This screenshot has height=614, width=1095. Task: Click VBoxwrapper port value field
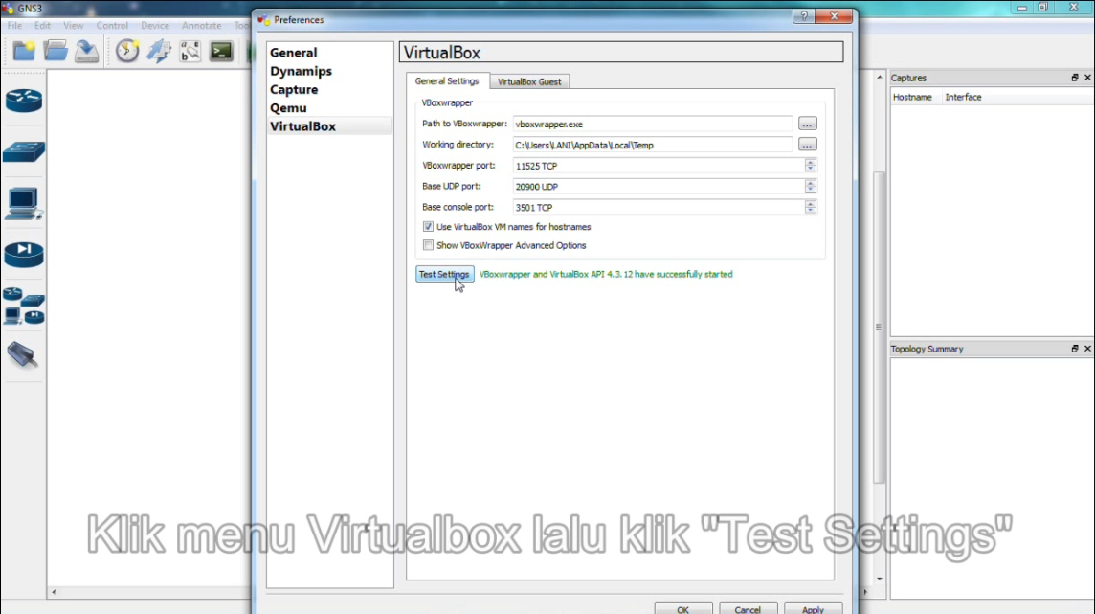coord(659,166)
